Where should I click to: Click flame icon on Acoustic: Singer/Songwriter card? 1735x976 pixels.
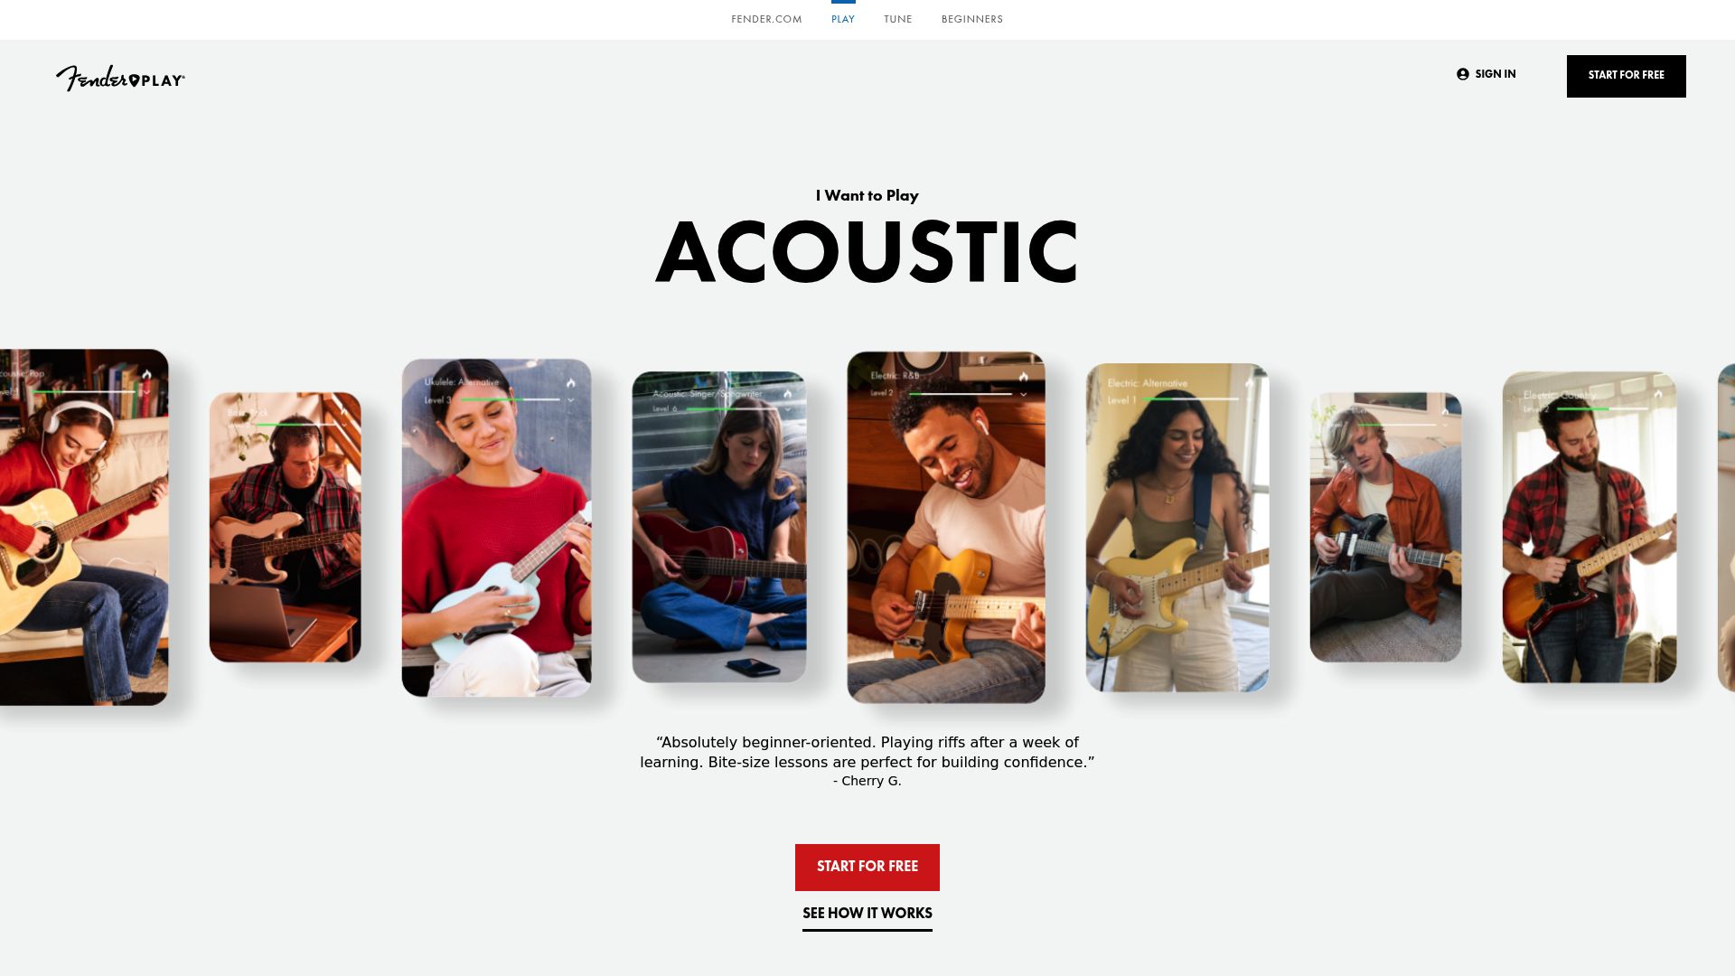click(x=788, y=394)
